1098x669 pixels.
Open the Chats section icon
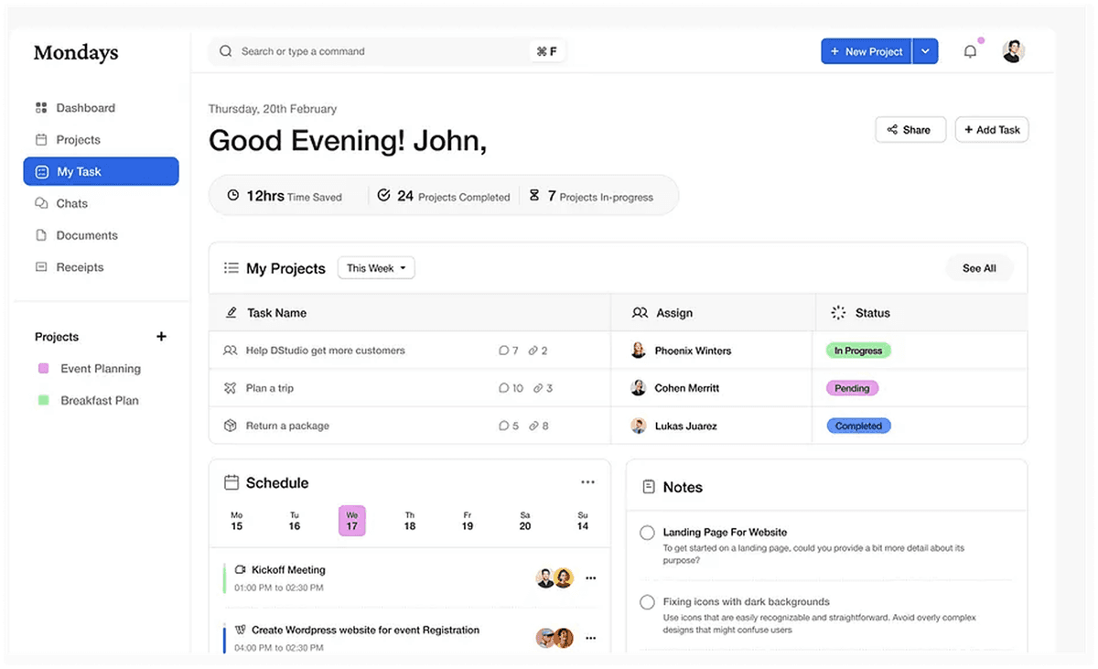click(x=40, y=203)
